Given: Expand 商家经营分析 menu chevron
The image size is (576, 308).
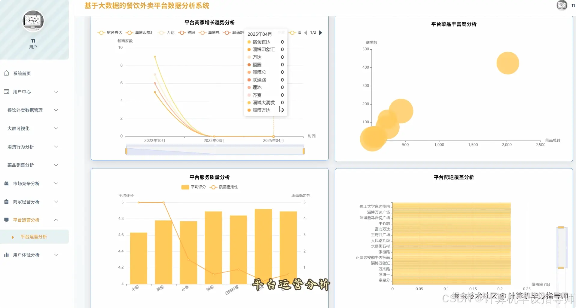Looking at the screenshot, I should point(56,202).
